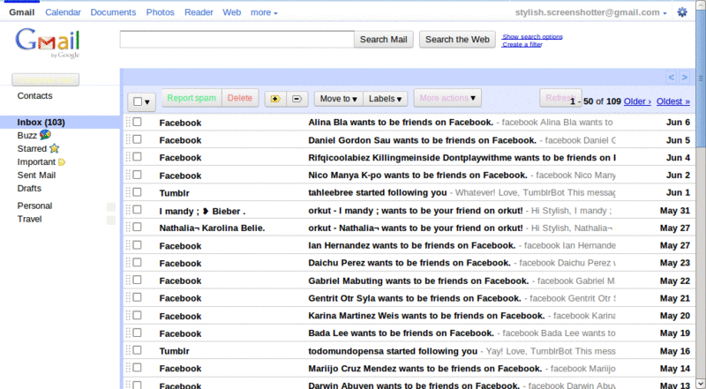Open the Travel label
Screen dimensions: 706x389
(30, 219)
